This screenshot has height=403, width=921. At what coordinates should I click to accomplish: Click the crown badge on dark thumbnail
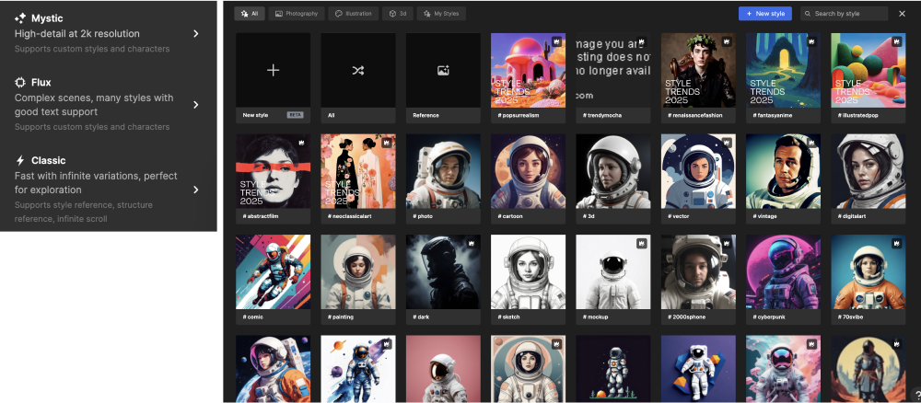471,244
